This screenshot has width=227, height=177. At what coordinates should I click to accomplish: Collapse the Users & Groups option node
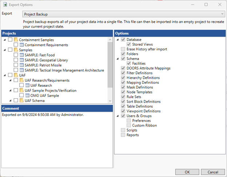(x=118, y=116)
